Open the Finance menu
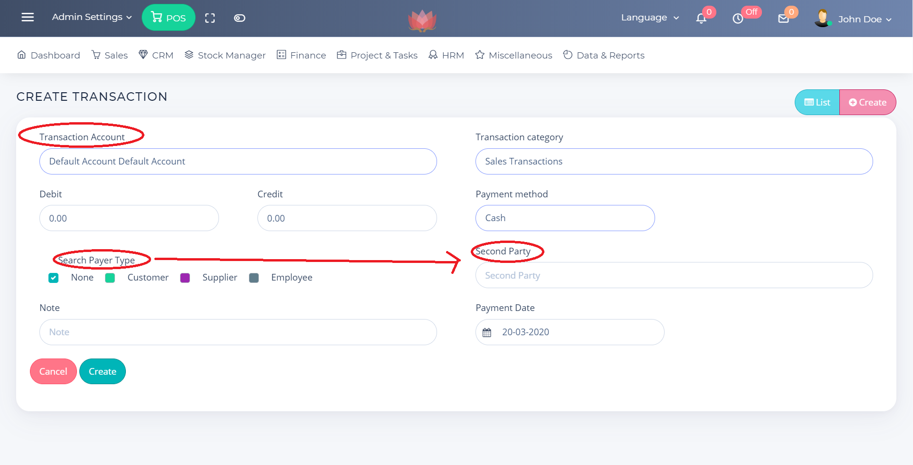Viewport: 913px width, 465px height. pyautogui.click(x=302, y=55)
